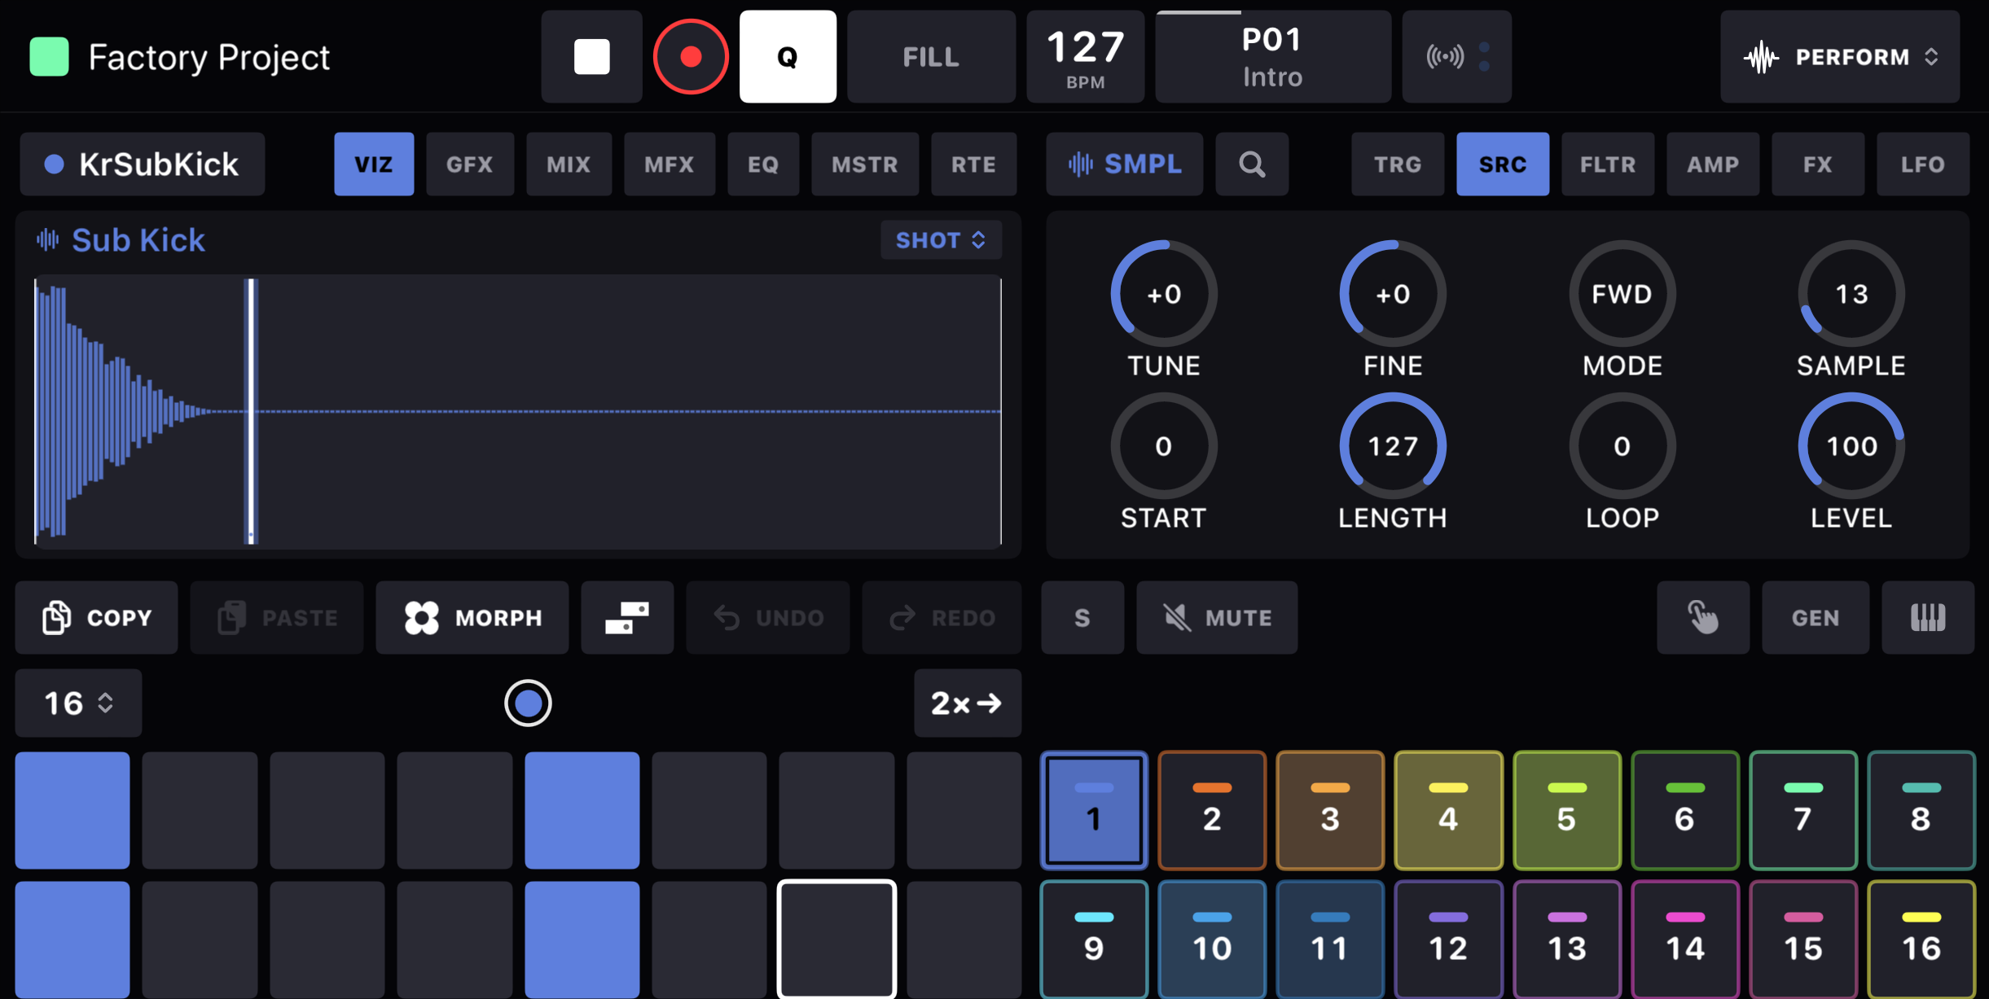Screen dimensions: 1989x999
Task: Select track pad 5
Action: click(1567, 811)
